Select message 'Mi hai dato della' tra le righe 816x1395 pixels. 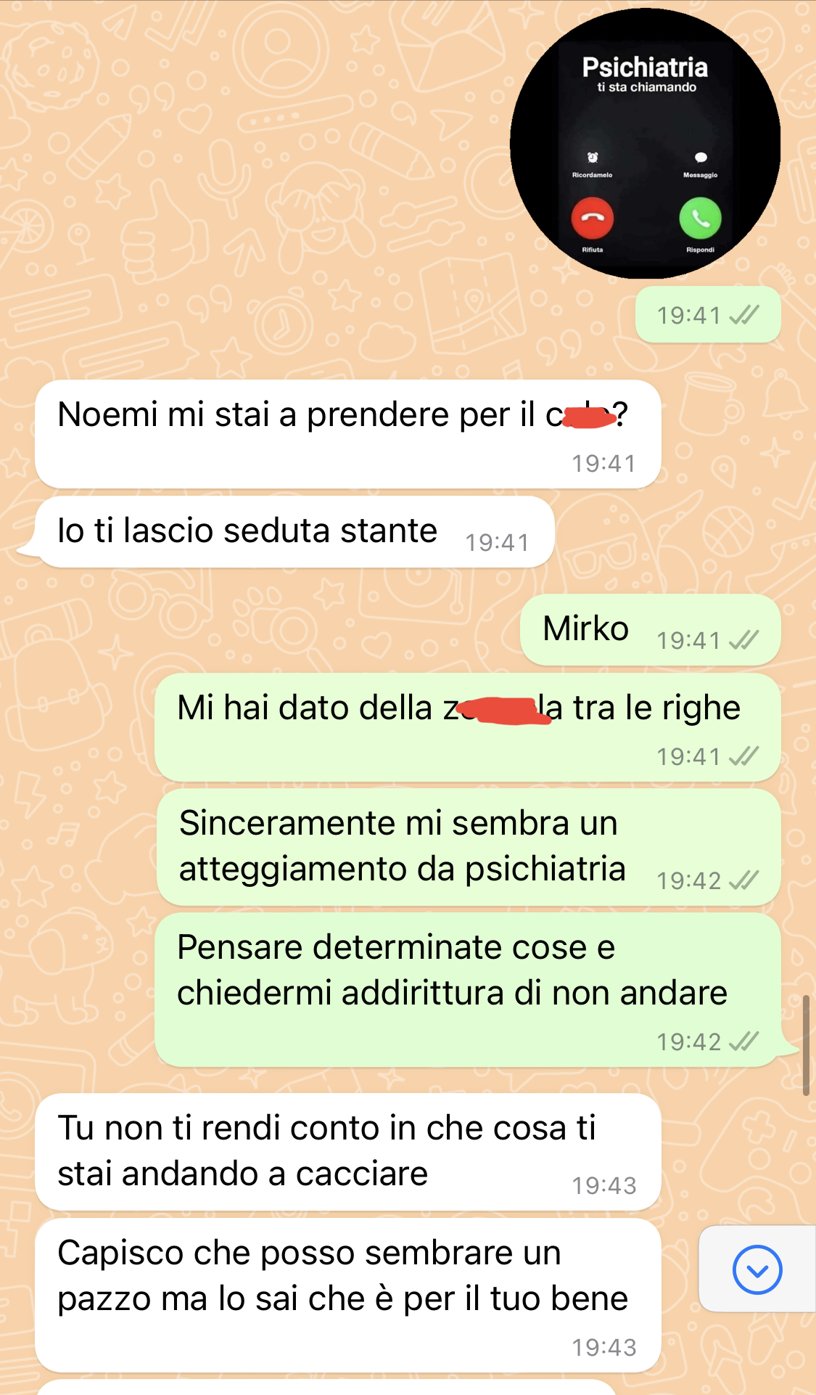tap(468, 728)
